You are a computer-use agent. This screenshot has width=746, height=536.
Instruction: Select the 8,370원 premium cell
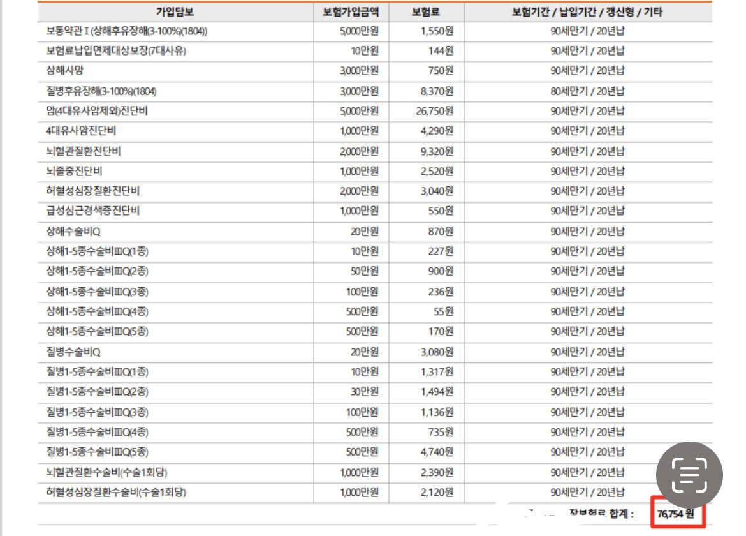click(x=437, y=91)
